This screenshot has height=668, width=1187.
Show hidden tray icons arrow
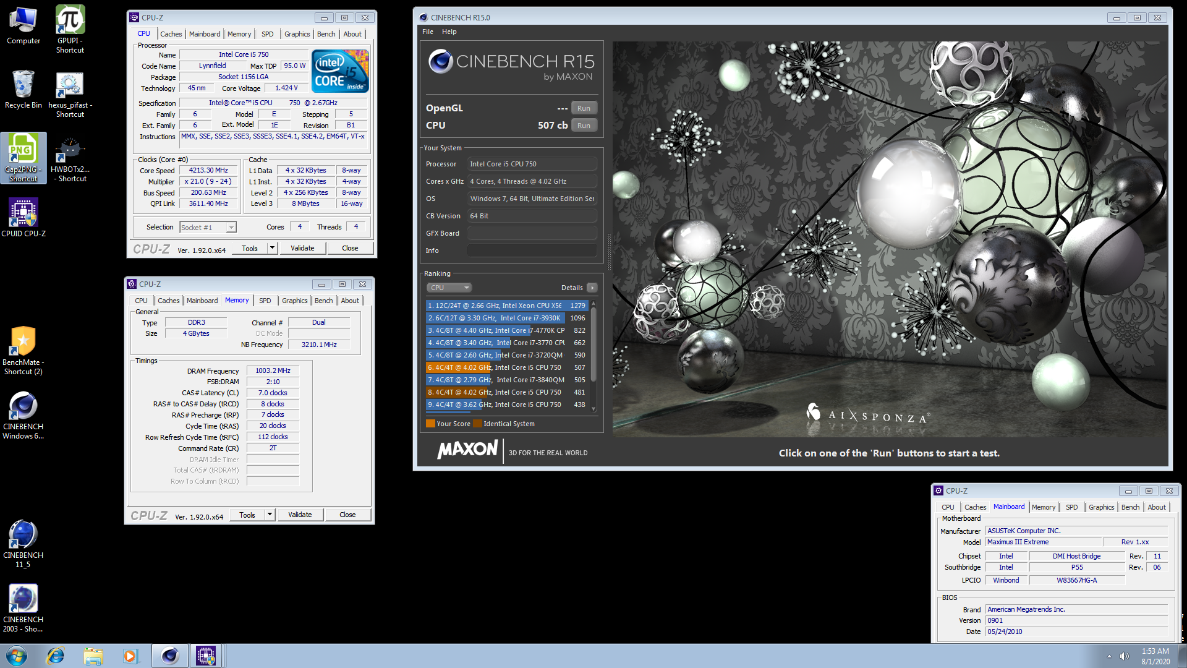click(1109, 656)
